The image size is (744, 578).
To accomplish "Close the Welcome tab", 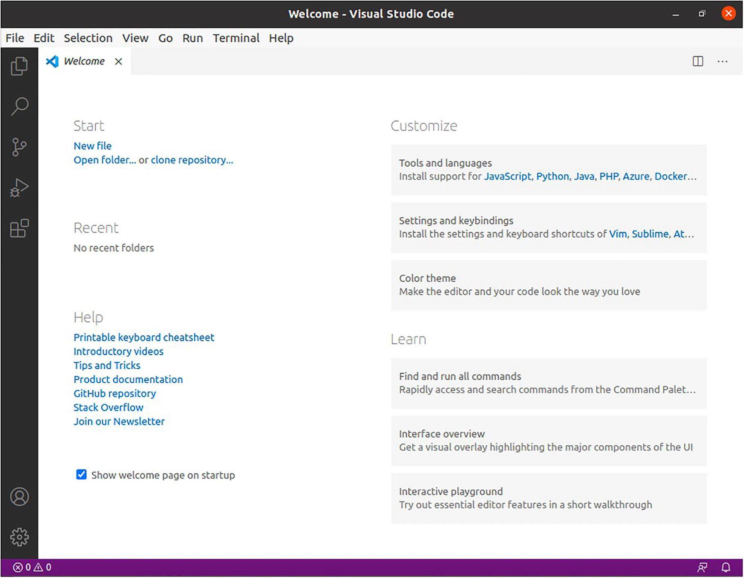I will click(x=118, y=61).
